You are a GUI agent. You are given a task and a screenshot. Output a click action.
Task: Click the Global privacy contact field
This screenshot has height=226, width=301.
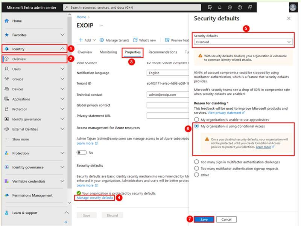tap(168, 105)
